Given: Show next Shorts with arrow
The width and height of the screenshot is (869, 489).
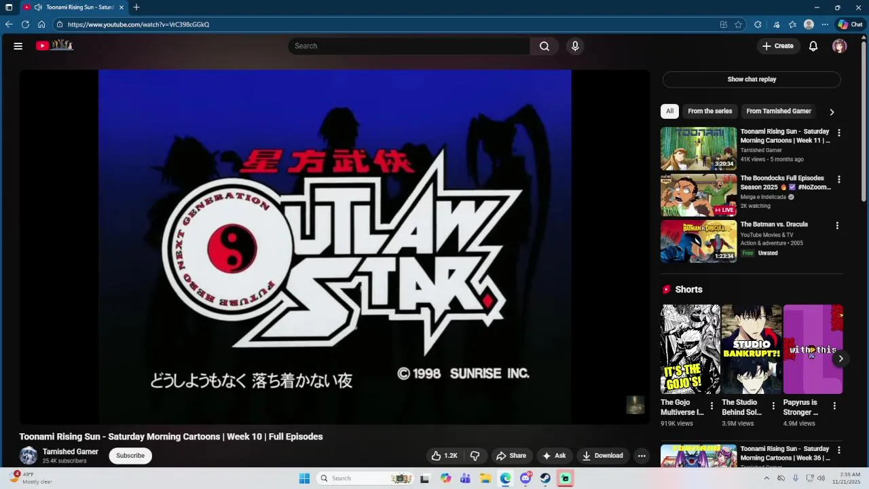Looking at the screenshot, I should (840, 359).
